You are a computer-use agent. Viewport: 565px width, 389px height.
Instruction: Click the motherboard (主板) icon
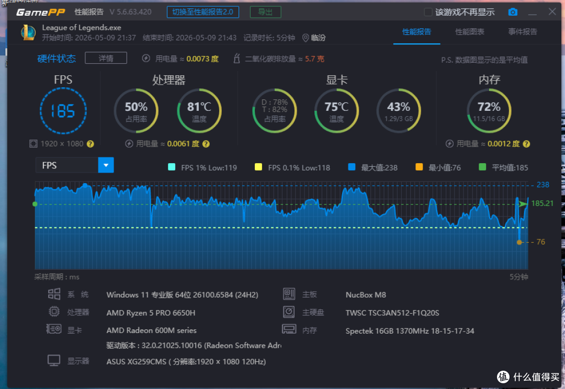click(289, 294)
